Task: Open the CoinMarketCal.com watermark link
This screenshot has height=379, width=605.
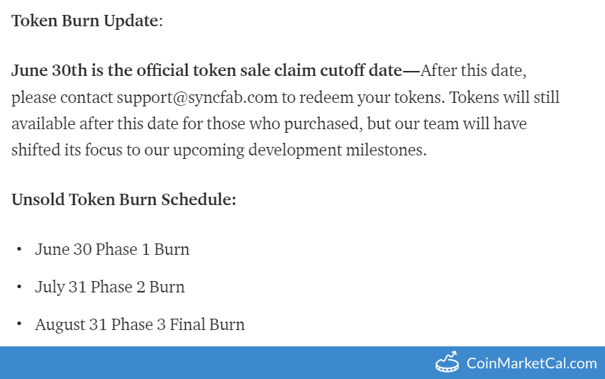Action: coord(531,363)
